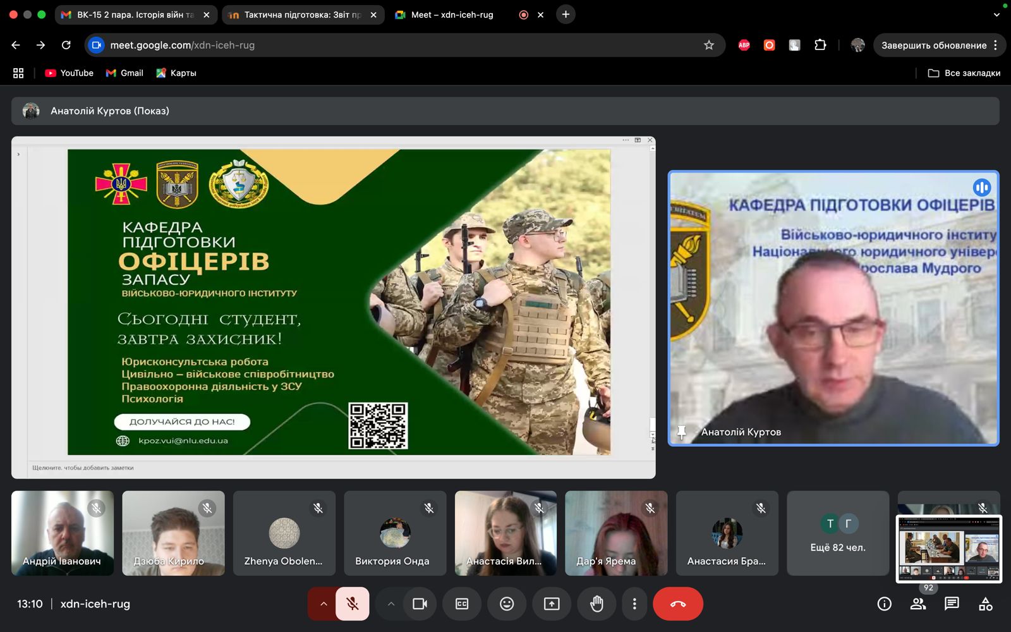Open the YouTube bookmark
1011x632 pixels.
(x=70, y=73)
